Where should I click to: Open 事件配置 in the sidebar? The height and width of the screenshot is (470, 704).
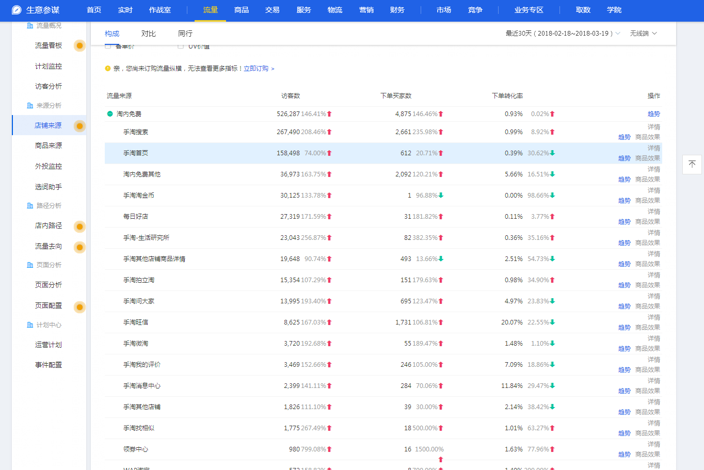49,365
